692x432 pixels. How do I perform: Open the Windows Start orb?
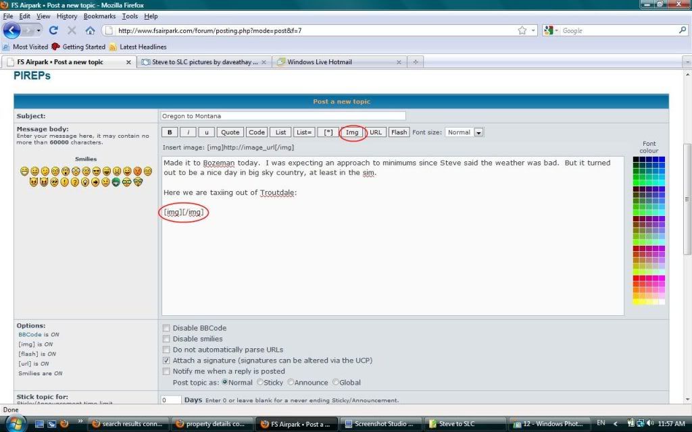(16, 424)
